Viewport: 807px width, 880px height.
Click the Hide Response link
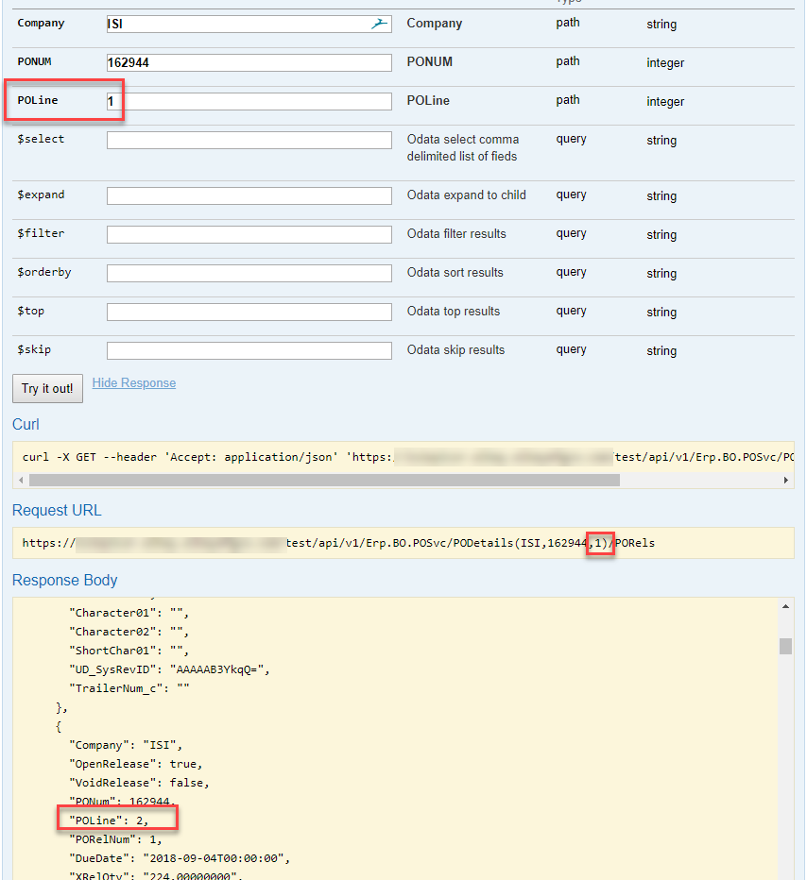tap(133, 382)
